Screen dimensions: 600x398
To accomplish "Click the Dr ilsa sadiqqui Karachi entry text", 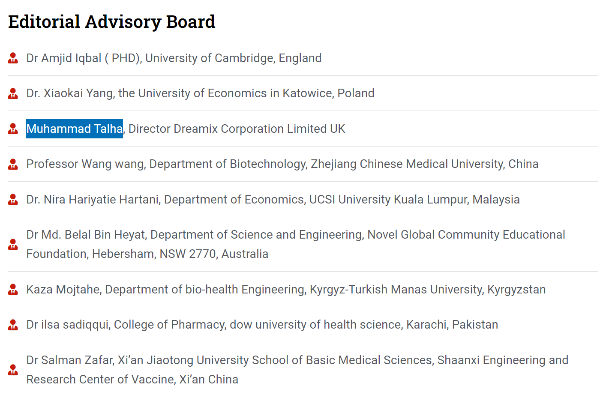I will (262, 325).
